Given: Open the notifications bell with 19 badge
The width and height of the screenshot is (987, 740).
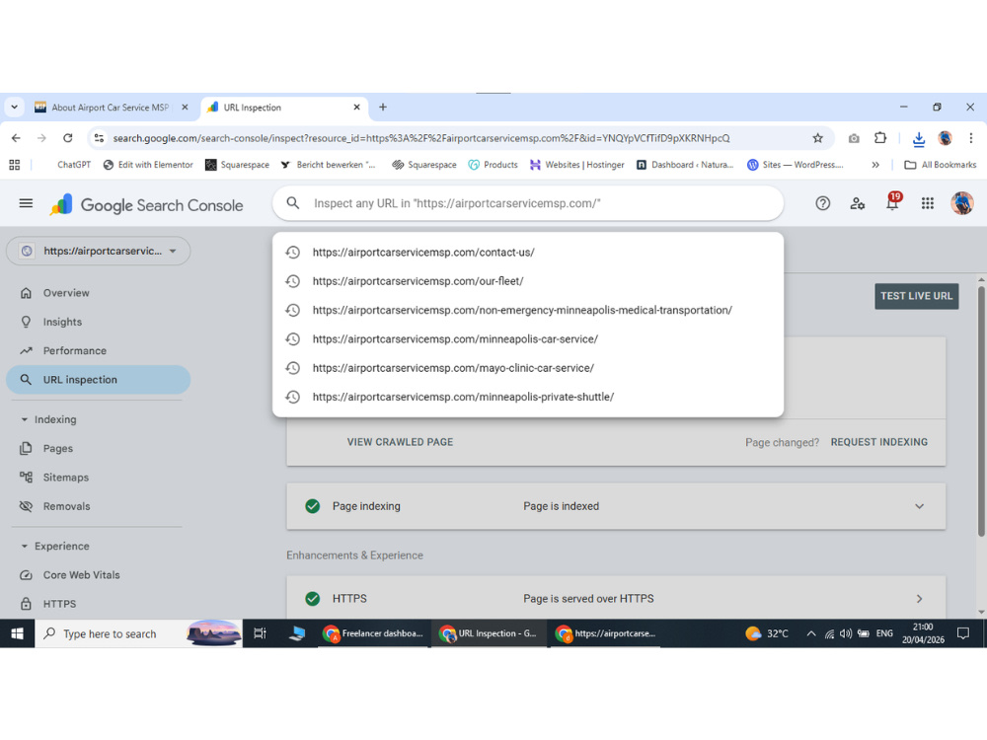Looking at the screenshot, I should [892, 202].
